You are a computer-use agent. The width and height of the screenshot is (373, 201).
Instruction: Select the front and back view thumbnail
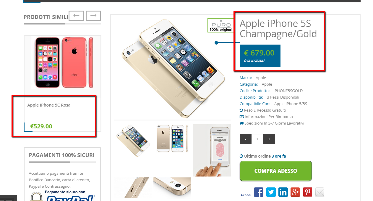[172, 138]
